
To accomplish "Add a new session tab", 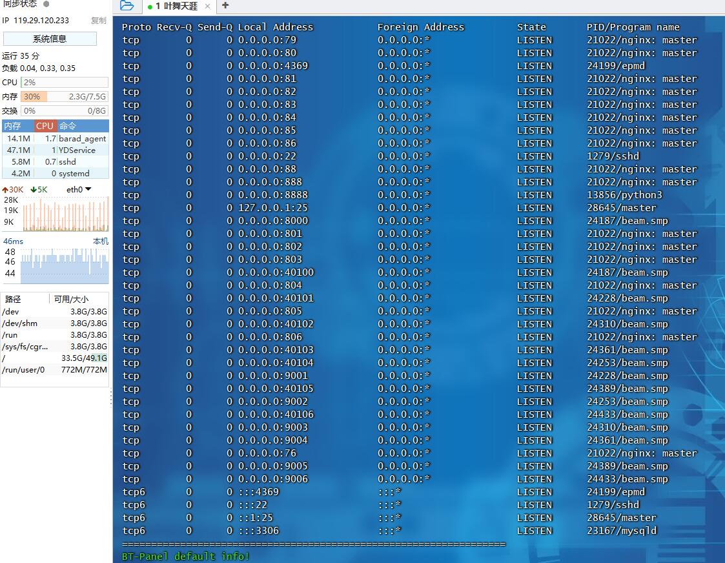I will tap(225, 6).
